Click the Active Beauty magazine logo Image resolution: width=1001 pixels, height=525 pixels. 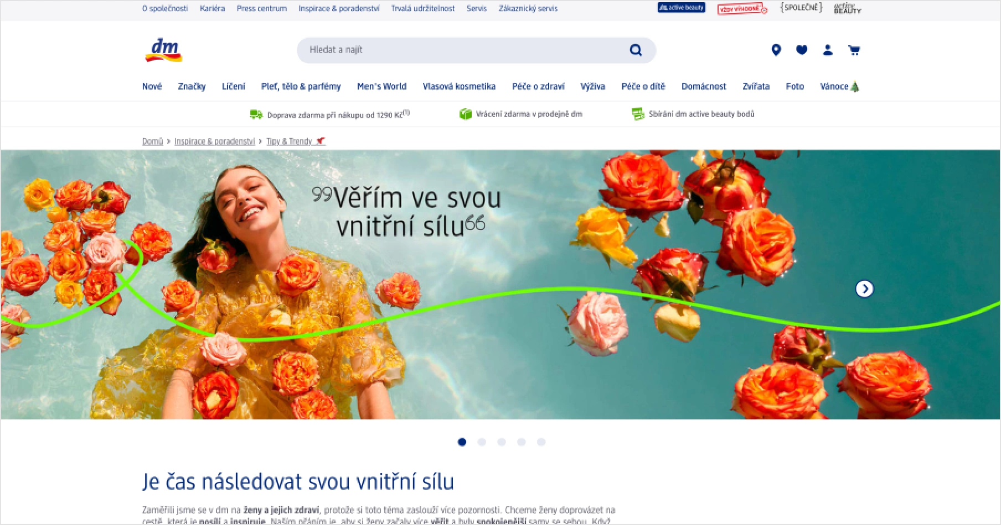(x=847, y=8)
